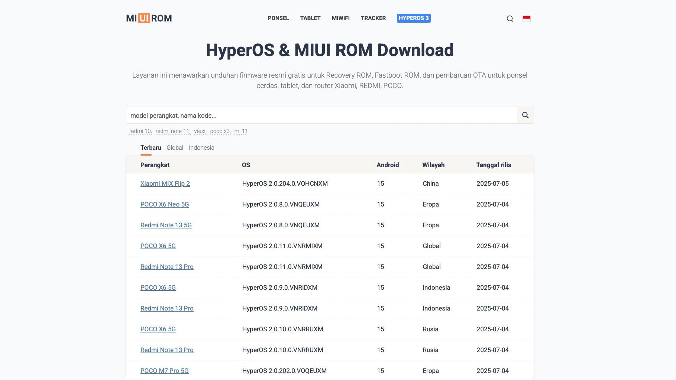Pick the redmi 10 search suggestion

[140, 131]
